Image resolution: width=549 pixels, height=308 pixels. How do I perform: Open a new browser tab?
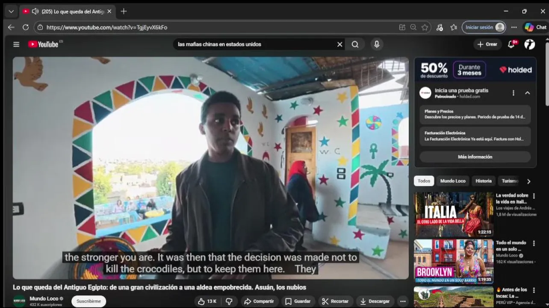coord(124,11)
